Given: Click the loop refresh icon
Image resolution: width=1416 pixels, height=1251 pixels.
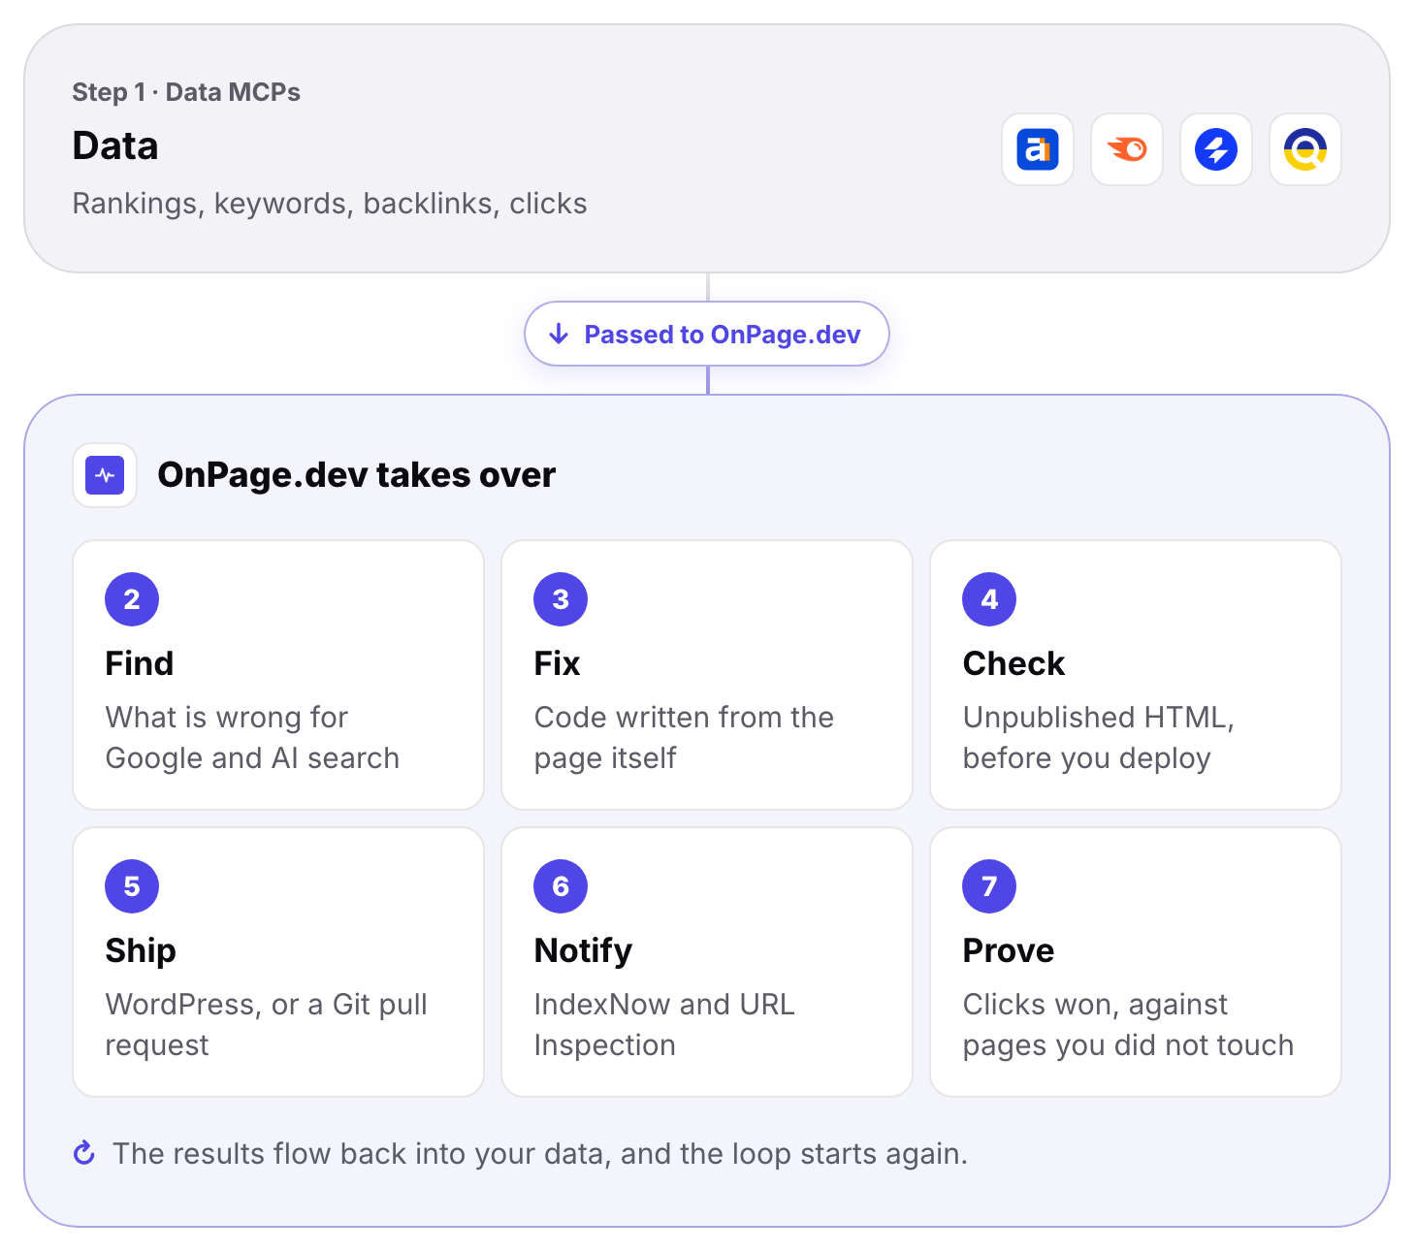Looking at the screenshot, I should (x=84, y=1153).
